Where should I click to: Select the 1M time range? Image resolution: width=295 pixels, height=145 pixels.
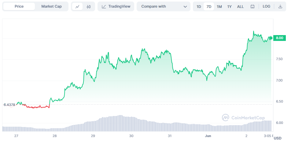[219, 6]
